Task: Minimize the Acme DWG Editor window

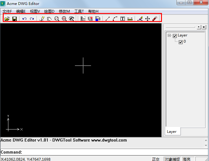Action: pos(181,2)
